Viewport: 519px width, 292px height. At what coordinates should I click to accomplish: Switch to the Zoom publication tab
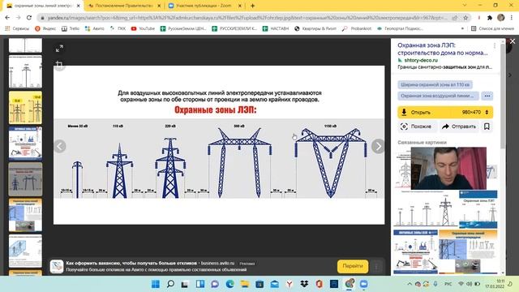coord(204,6)
